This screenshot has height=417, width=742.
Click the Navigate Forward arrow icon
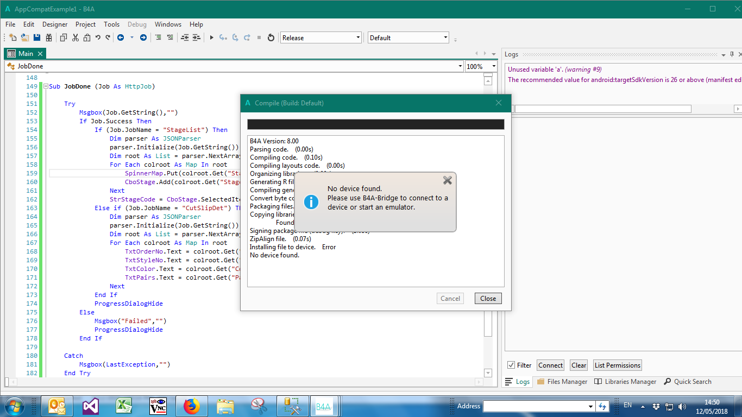pos(143,37)
